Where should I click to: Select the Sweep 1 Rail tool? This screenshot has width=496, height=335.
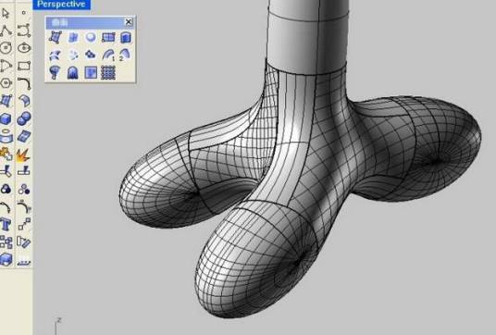(108, 55)
